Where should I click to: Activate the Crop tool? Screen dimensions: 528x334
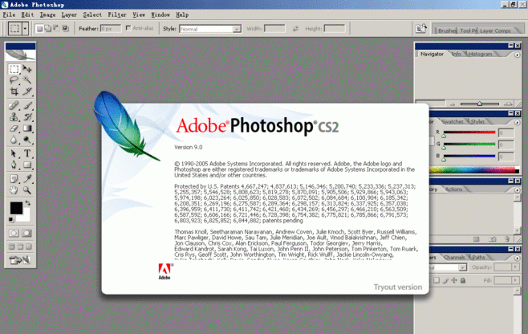[x=14, y=92]
